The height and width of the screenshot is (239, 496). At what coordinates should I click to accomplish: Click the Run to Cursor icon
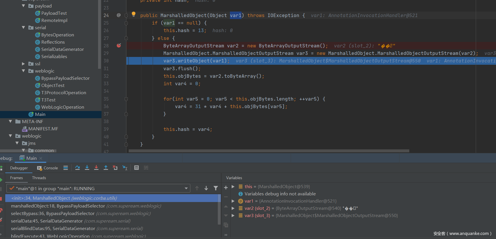click(x=125, y=168)
